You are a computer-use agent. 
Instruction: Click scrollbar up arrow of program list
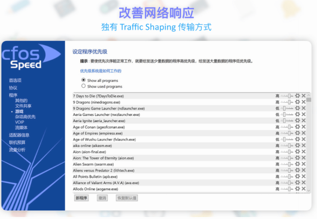click(x=308, y=95)
